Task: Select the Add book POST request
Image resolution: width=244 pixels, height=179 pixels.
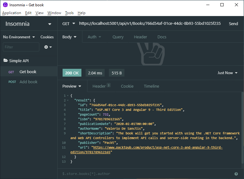Action: 29,82
